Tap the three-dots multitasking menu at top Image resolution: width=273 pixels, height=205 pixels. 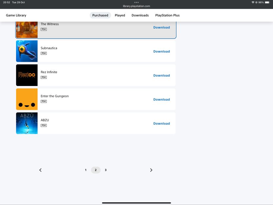tap(137, 2)
